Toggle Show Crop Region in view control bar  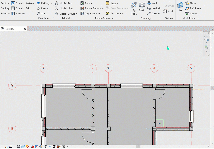[x=41, y=146]
